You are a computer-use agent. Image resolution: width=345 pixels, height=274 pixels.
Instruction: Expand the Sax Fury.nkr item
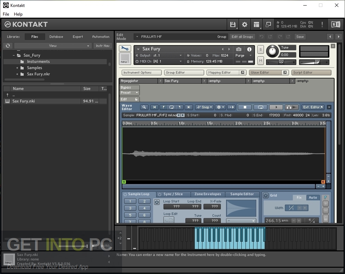click(17, 74)
